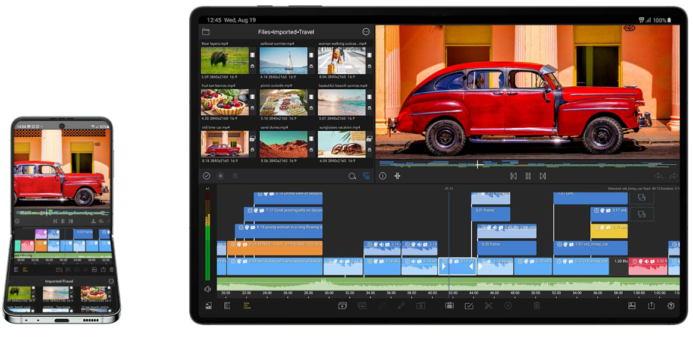Tap the pencil edit icon in tablet toolbar
Screen dimensions: 693x337
tap(401, 305)
